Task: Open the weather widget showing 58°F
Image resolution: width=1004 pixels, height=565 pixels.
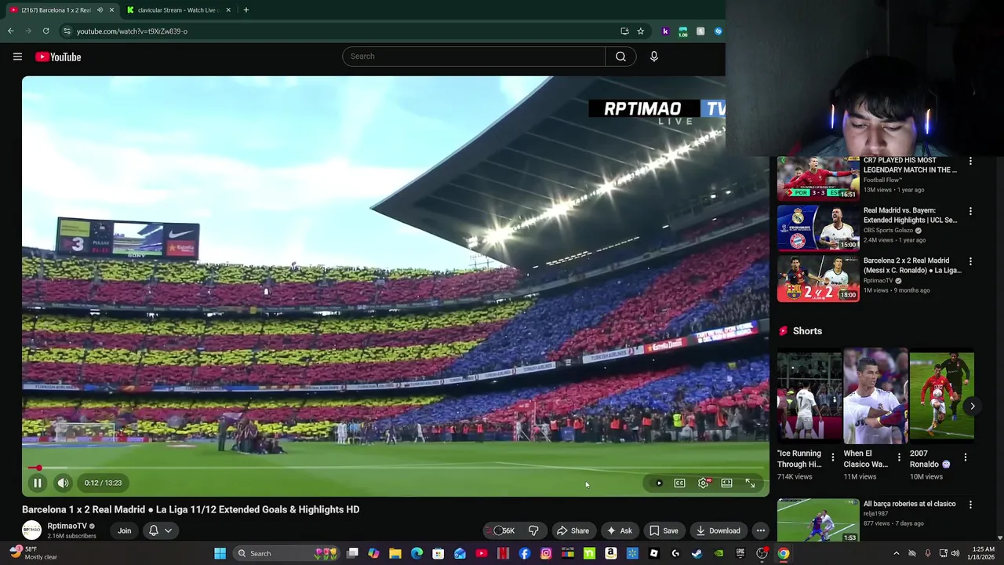Action: pos(33,553)
